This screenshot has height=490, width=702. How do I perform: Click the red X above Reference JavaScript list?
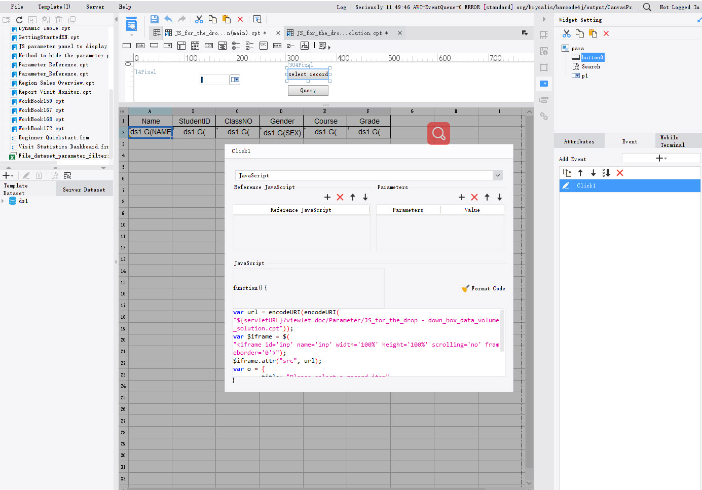click(x=340, y=197)
